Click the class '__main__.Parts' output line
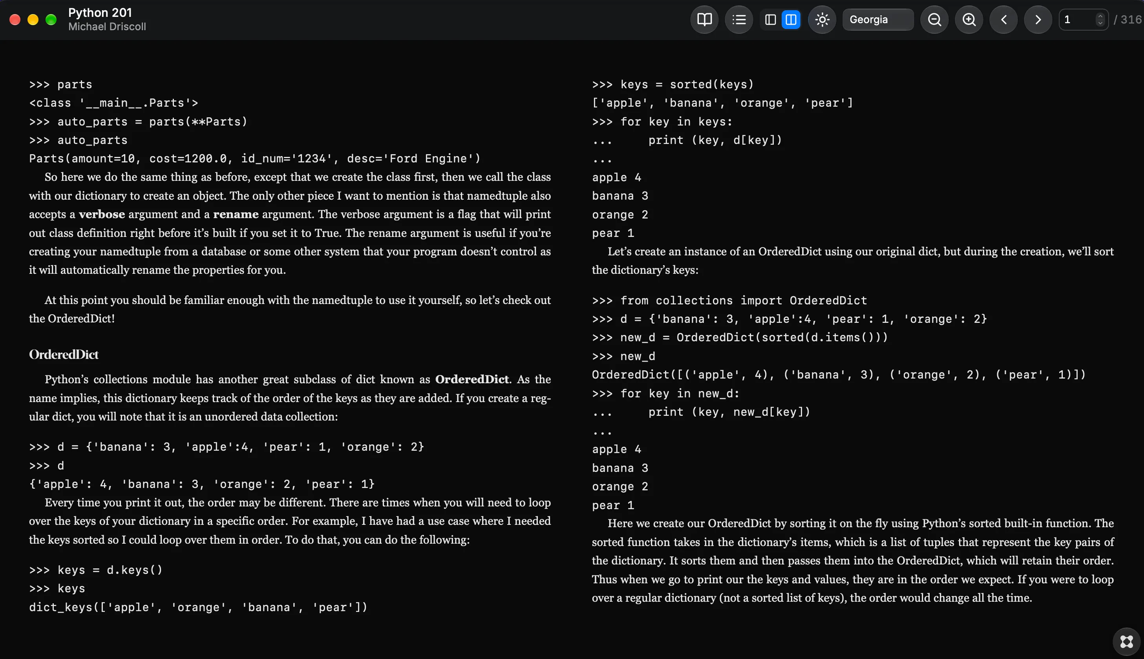 pyautogui.click(x=114, y=103)
